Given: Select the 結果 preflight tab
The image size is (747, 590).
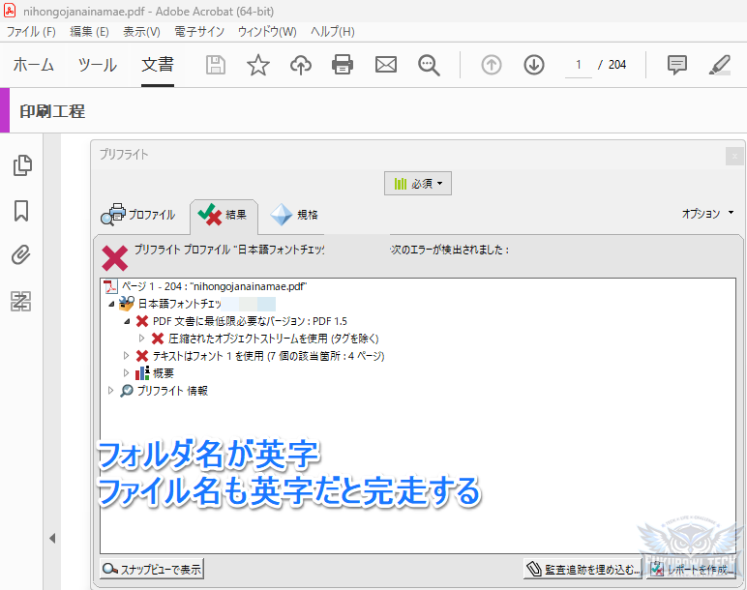Looking at the screenshot, I should point(223,215).
